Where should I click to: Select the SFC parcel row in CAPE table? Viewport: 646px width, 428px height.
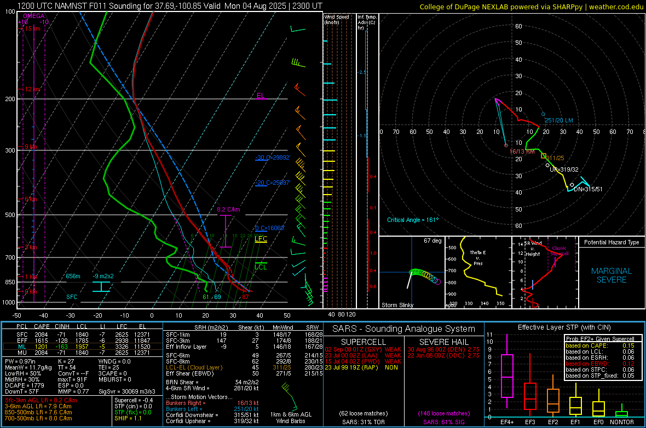(x=83, y=335)
